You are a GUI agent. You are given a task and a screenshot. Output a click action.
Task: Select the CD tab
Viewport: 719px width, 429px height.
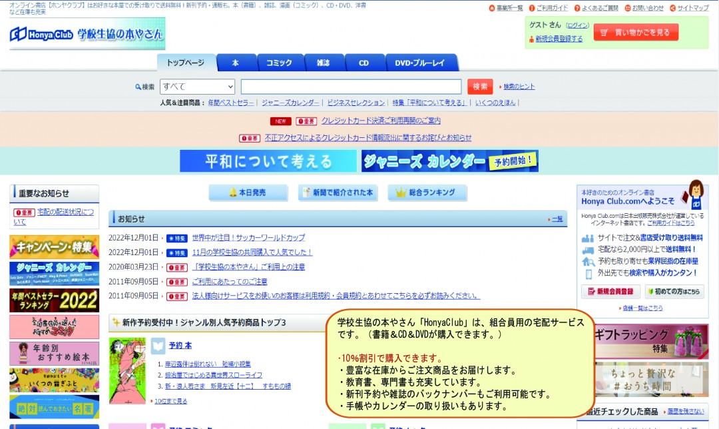point(364,63)
